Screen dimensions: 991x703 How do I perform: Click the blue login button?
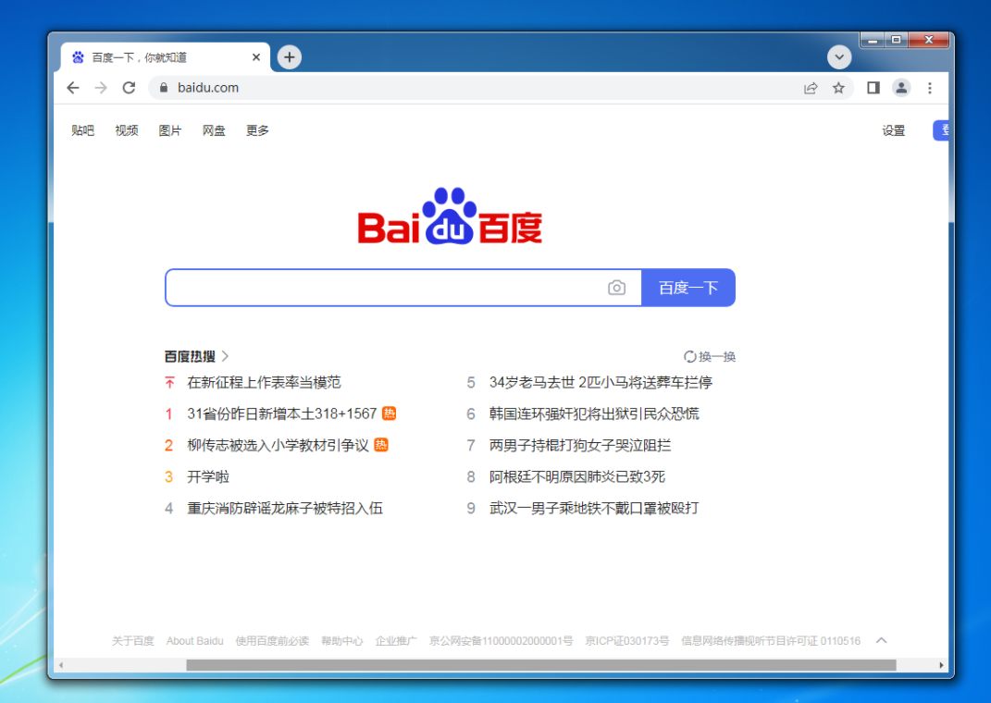point(941,130)
